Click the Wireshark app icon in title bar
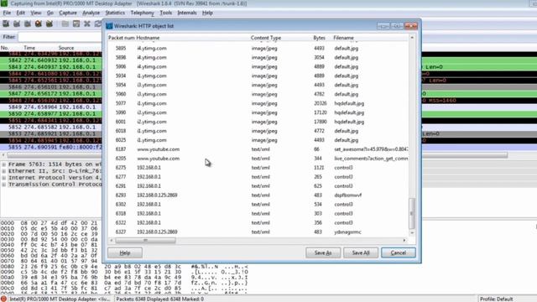 (3, 3)
